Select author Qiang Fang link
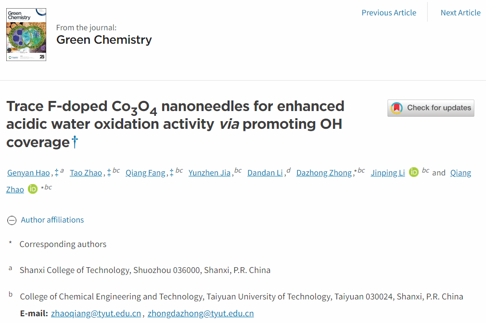This screenshot has height=323, width=486. click(x=145, y=173)
